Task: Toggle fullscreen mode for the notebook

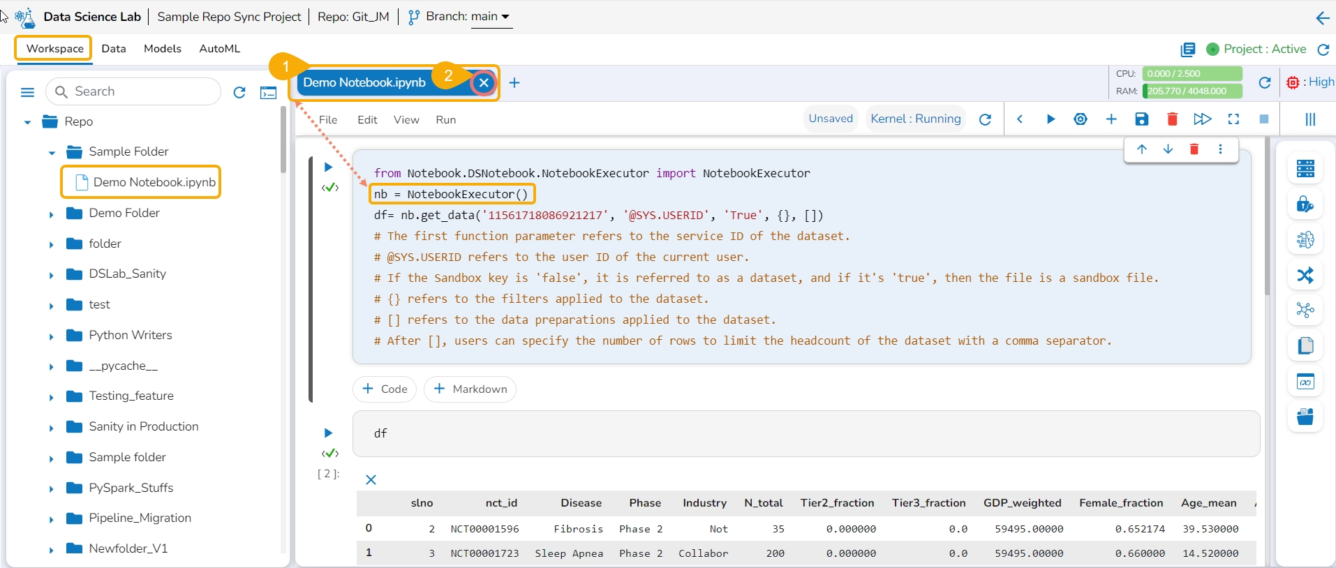Action: point(1233,119)
